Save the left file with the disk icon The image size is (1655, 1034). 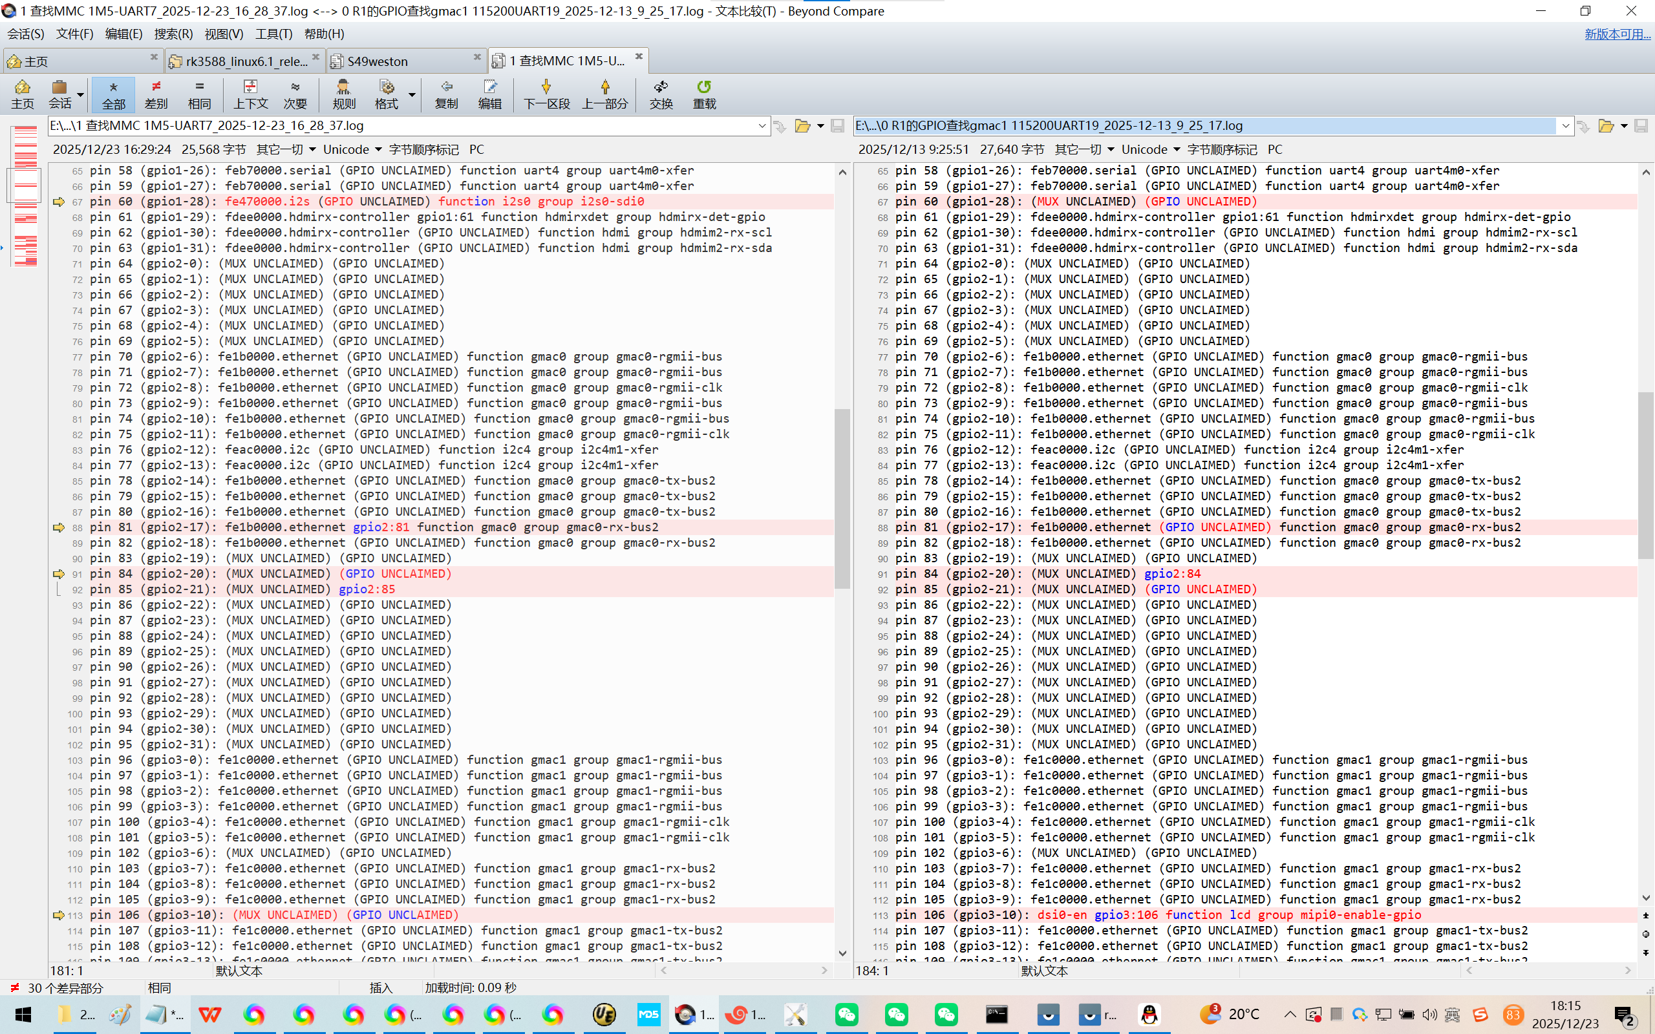pyautogui.click(x=837, y=126)
